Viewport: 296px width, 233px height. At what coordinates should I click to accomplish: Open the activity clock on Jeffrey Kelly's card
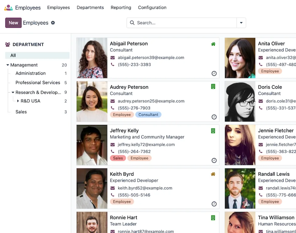click(x=214, y=161)
